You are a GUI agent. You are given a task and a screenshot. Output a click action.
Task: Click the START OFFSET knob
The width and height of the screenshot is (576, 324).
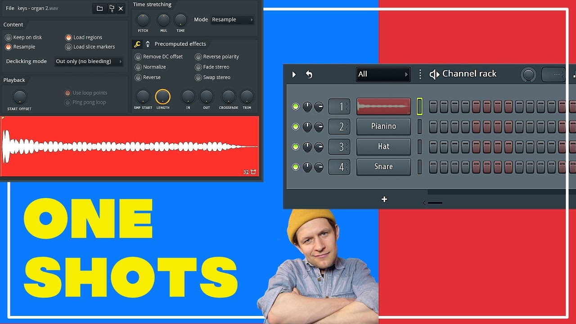19,97
